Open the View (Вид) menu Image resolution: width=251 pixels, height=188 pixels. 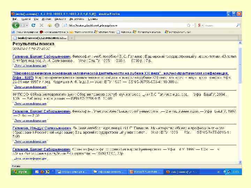pos(36,19)
